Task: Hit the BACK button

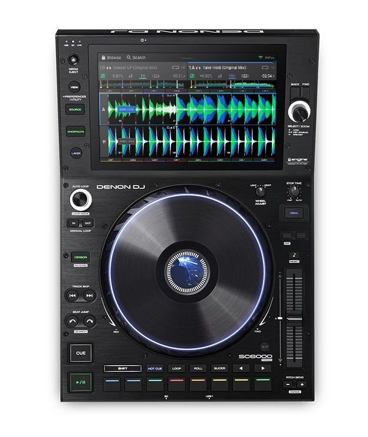Action: (295, 93)
